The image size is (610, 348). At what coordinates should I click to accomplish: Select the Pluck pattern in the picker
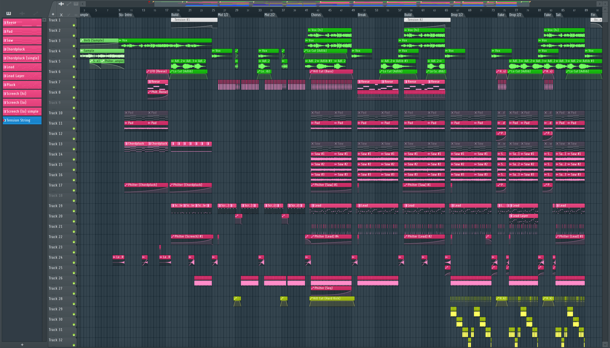click(x=22, y=85)
